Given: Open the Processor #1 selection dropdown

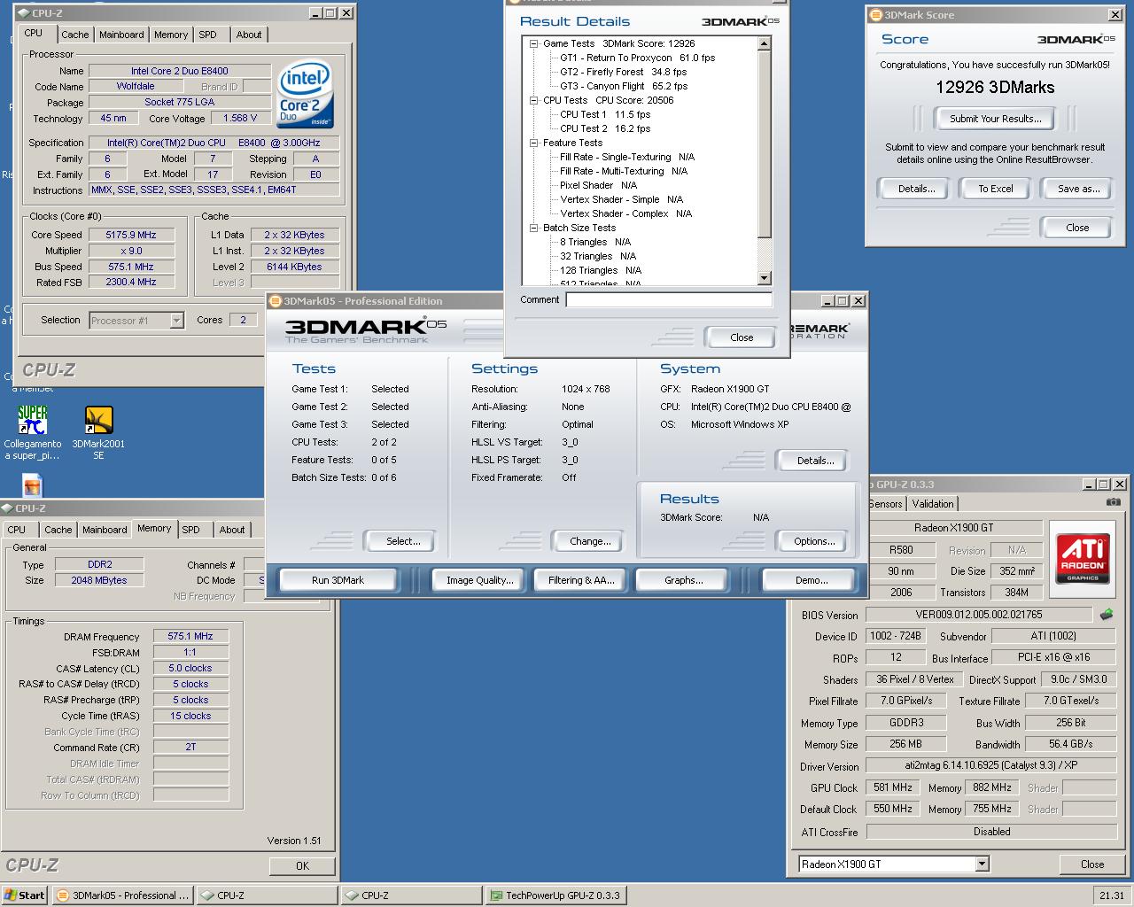Looking at the screenshot, I should pos(176,321).
